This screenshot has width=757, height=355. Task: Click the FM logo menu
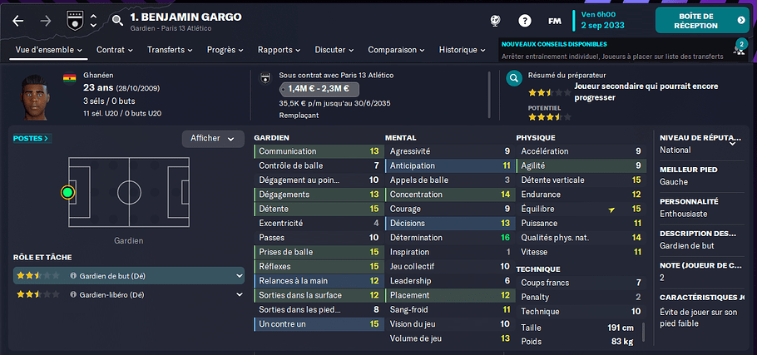coord(555,22)
